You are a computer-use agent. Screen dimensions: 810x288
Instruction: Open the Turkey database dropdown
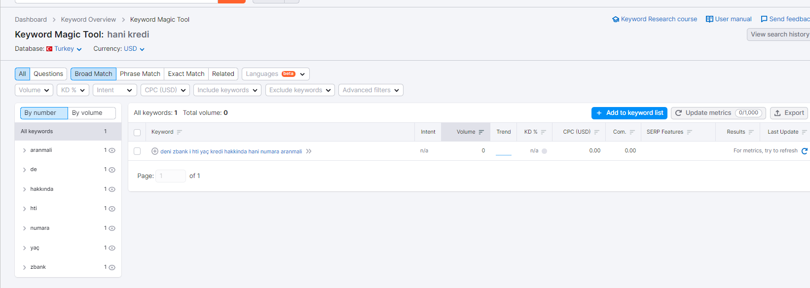(x=68, y=49)
